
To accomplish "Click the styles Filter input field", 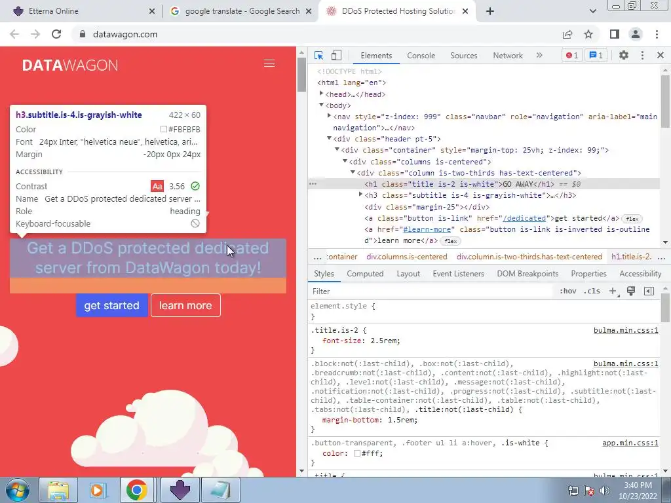I will [431, 291].
